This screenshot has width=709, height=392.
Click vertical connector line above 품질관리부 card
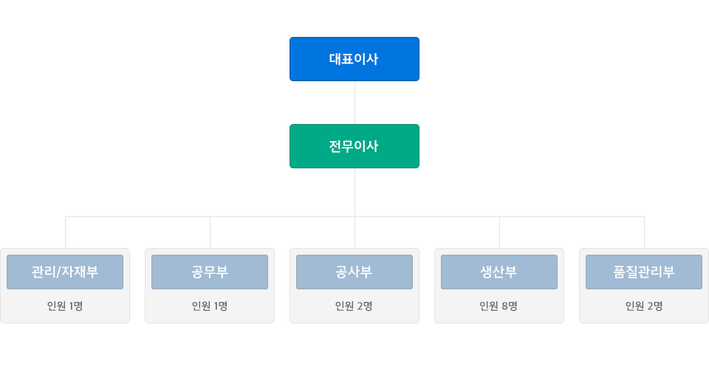(644, 233)
